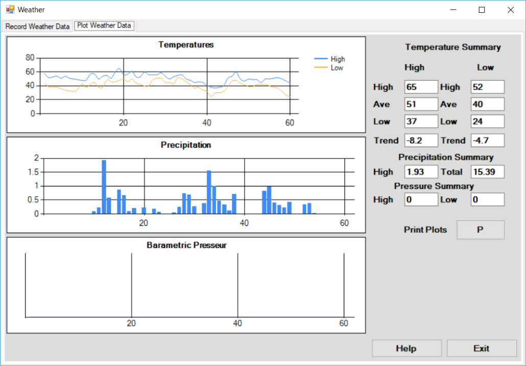This screenshot has height=366, width=526.
Task: Click the Pressure Summary Low field
Action: click(487, 199)
